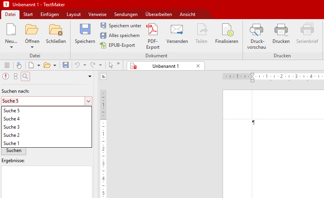Go to the Verweise ribbon tab

(x=97, y=14)
